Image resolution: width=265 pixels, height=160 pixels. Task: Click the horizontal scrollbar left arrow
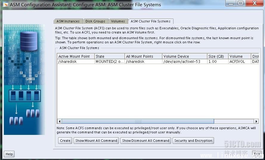tap(60, 121)
